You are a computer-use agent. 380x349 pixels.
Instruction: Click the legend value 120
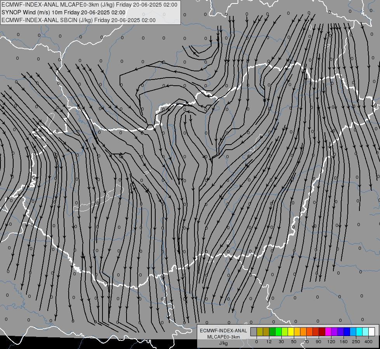331,342
